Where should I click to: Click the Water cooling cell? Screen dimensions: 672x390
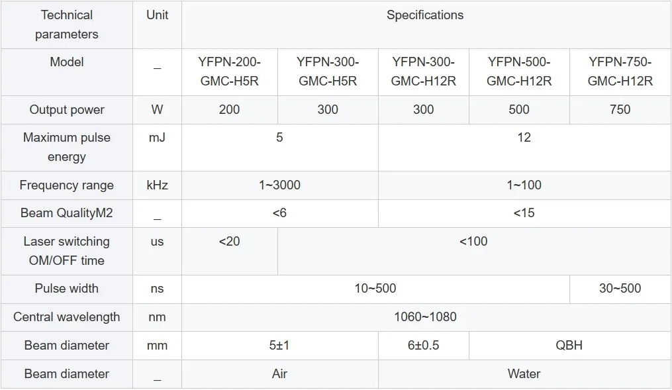pos(524,373)
